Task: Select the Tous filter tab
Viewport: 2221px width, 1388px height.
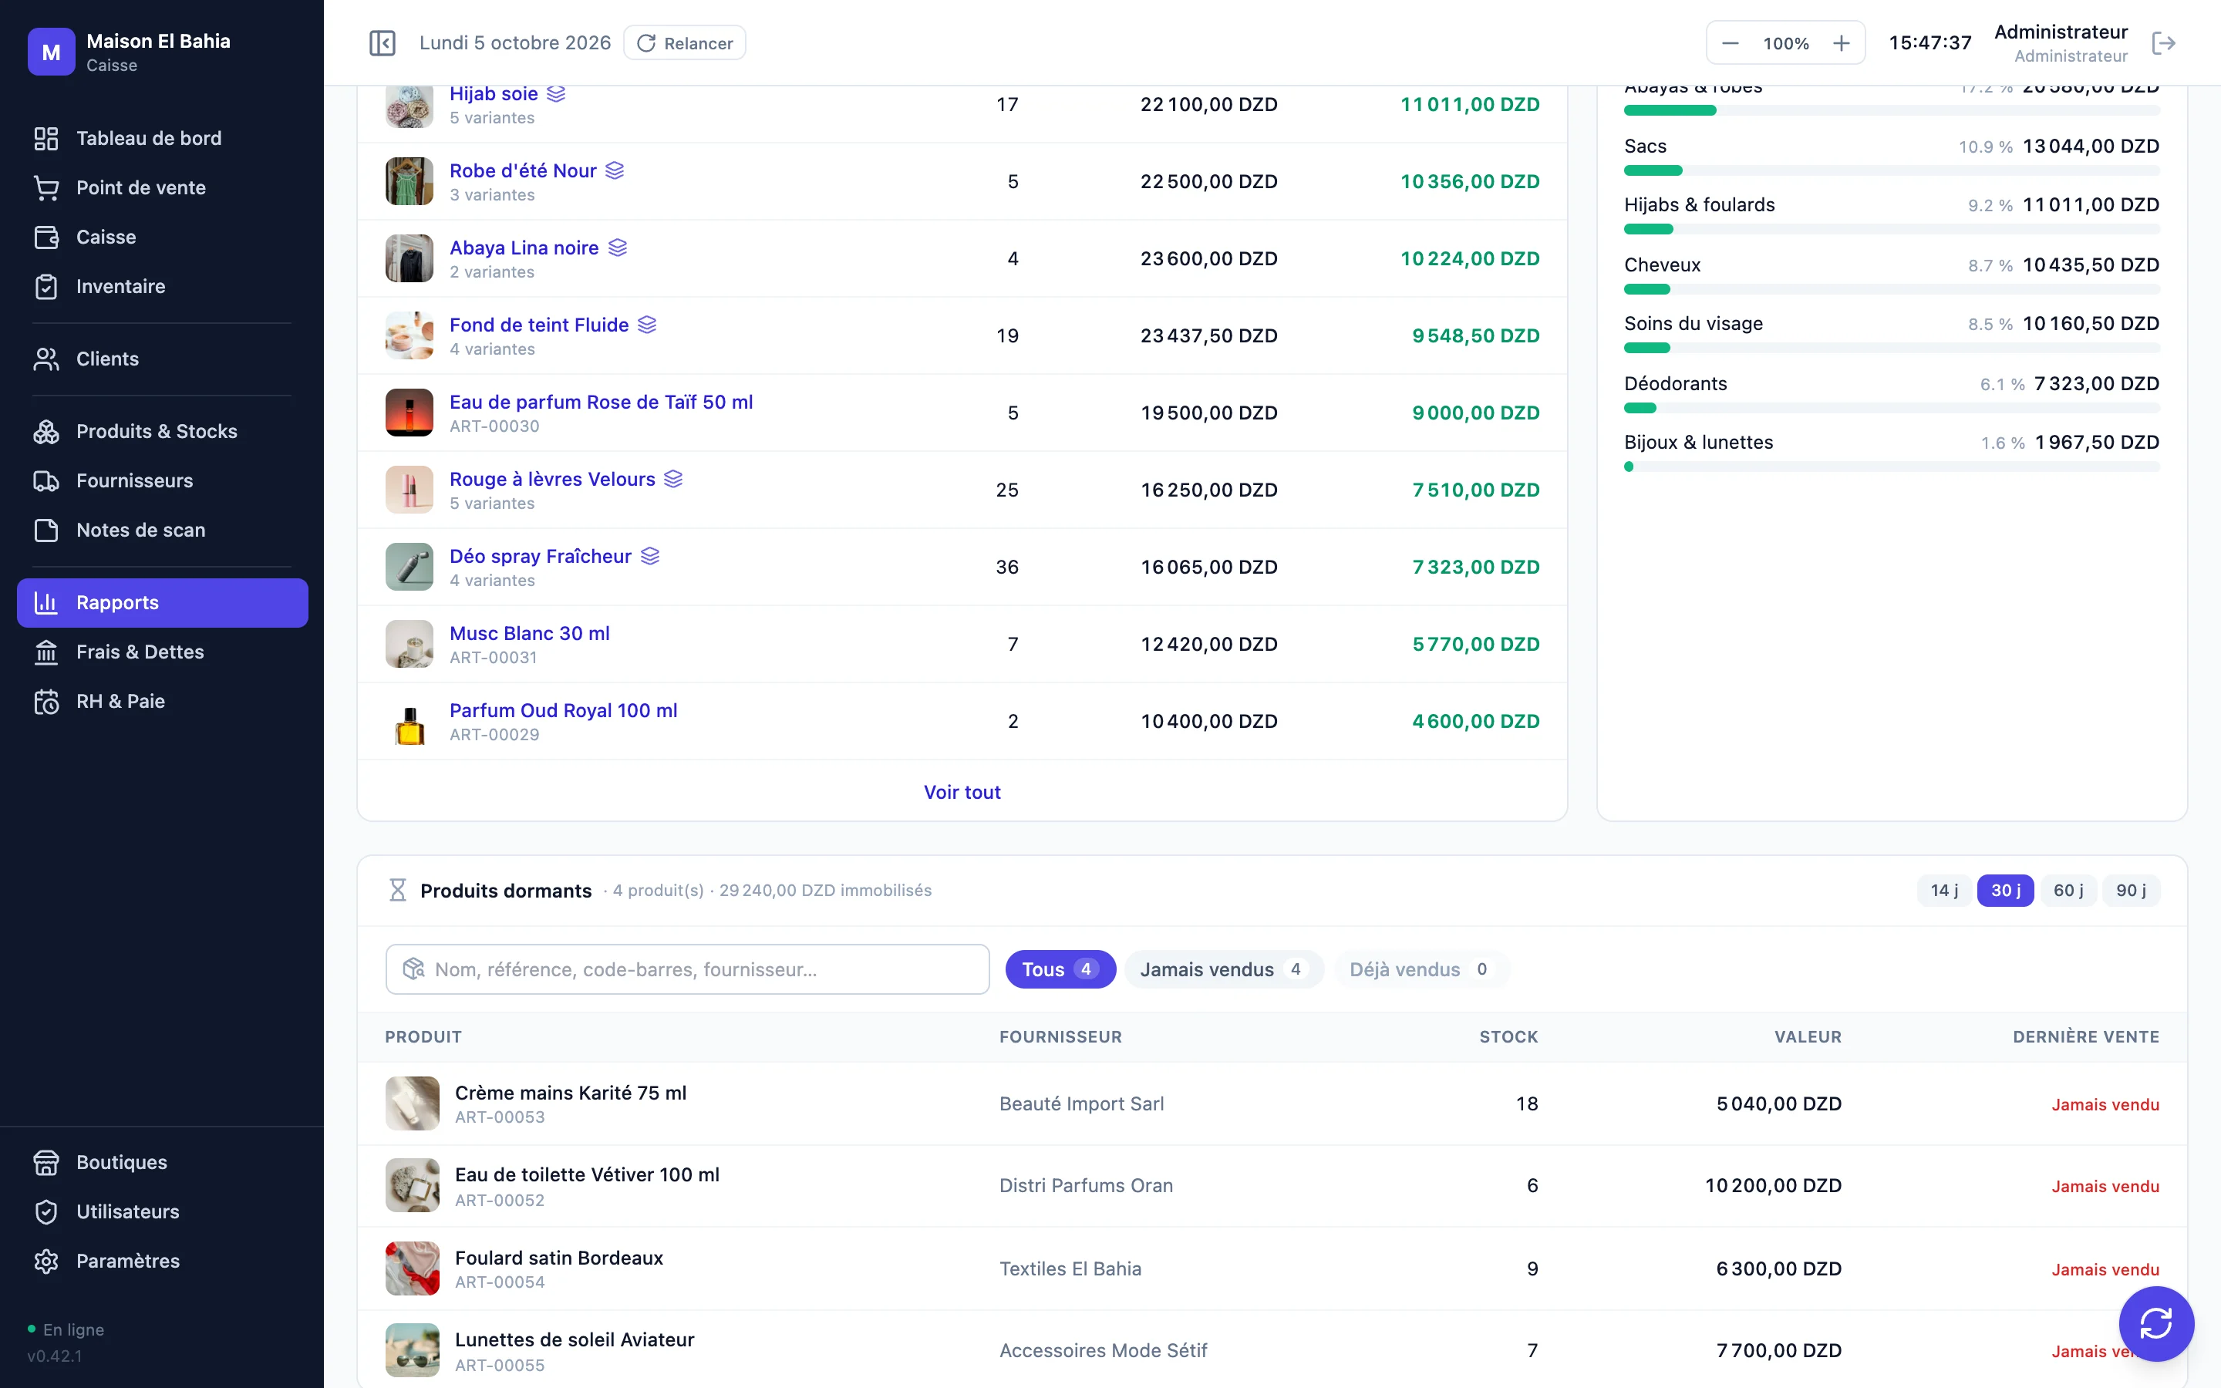Action: point(1060,969)
